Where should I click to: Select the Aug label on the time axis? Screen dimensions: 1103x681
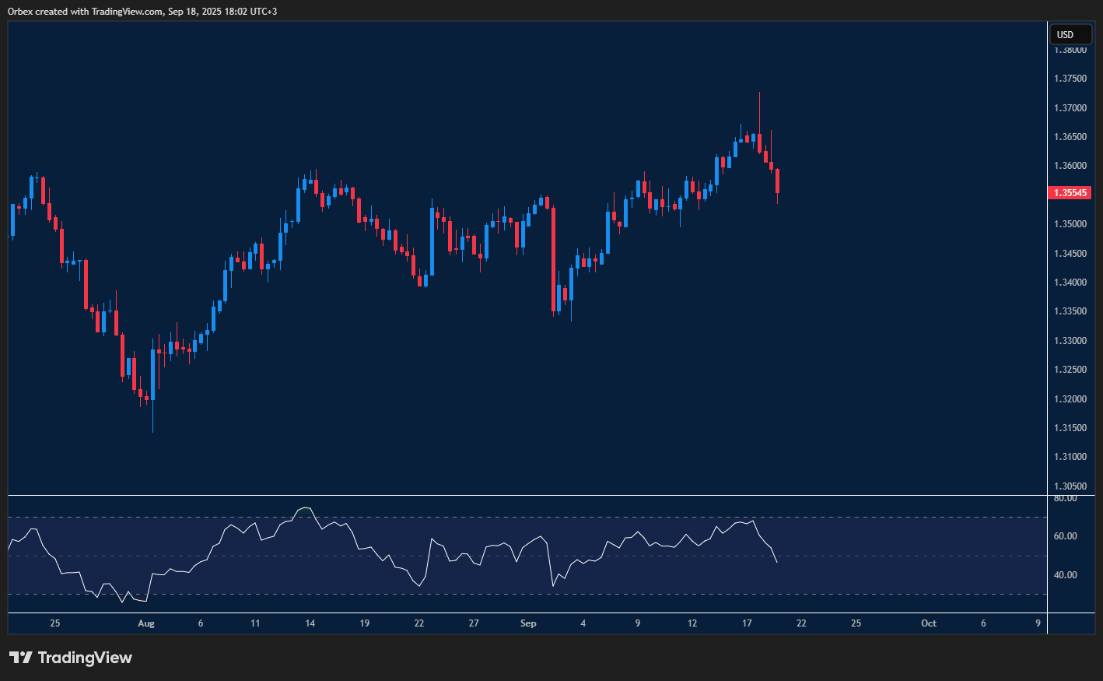coord(146,623)
